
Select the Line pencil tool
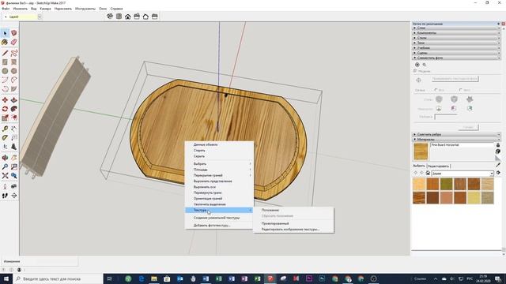click(5, 53)
